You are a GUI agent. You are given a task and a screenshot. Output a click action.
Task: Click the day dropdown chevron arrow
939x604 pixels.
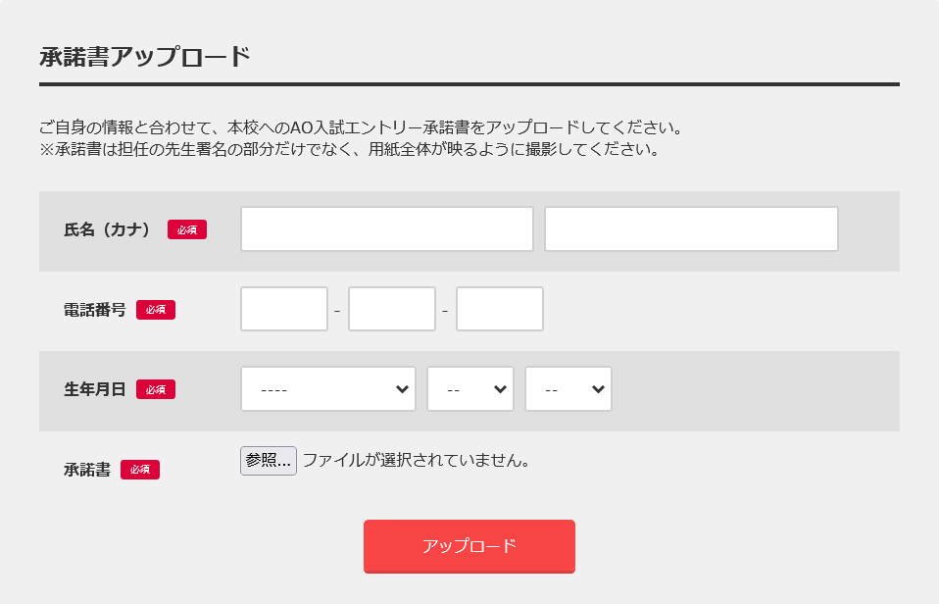point(598,389)
